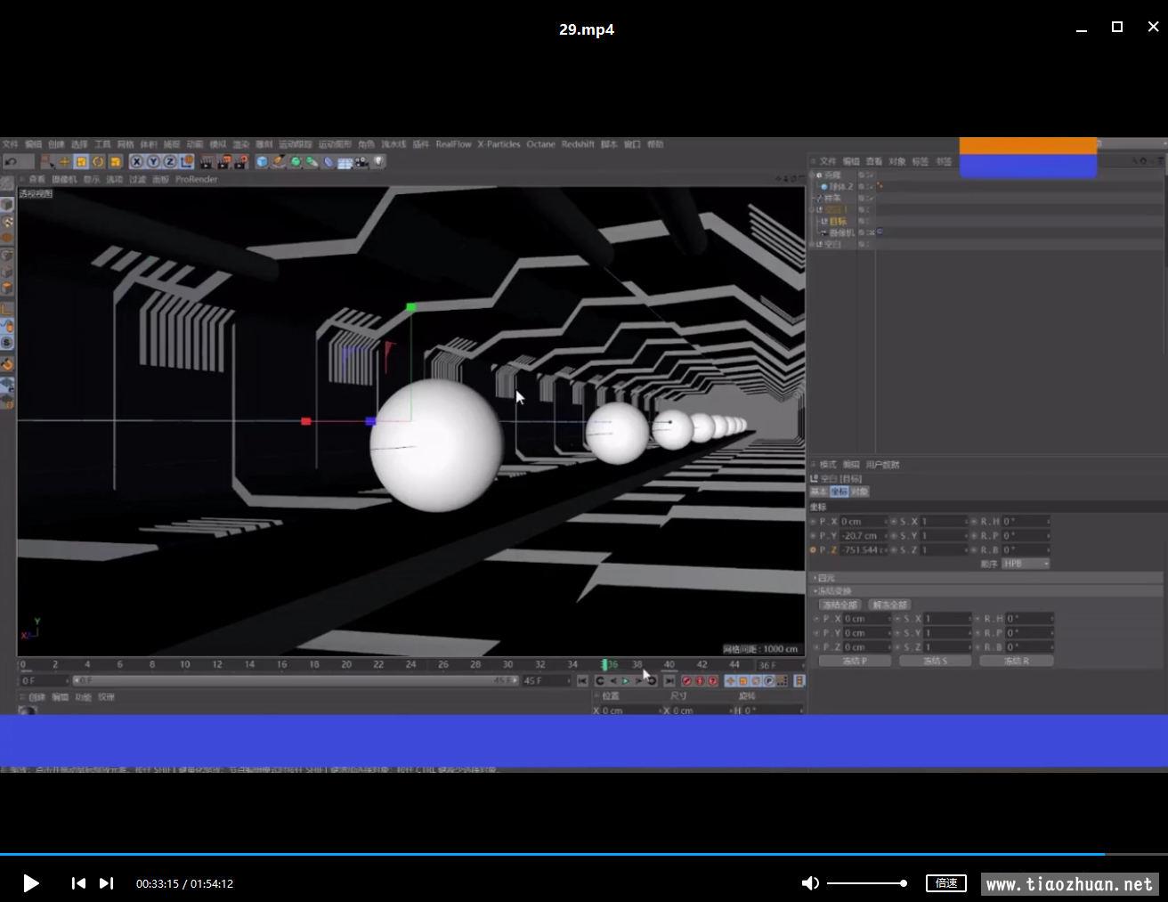The image size is (1168, 902).
Task: Click the P.Z value field -751.544
Action: click(864, 550)
